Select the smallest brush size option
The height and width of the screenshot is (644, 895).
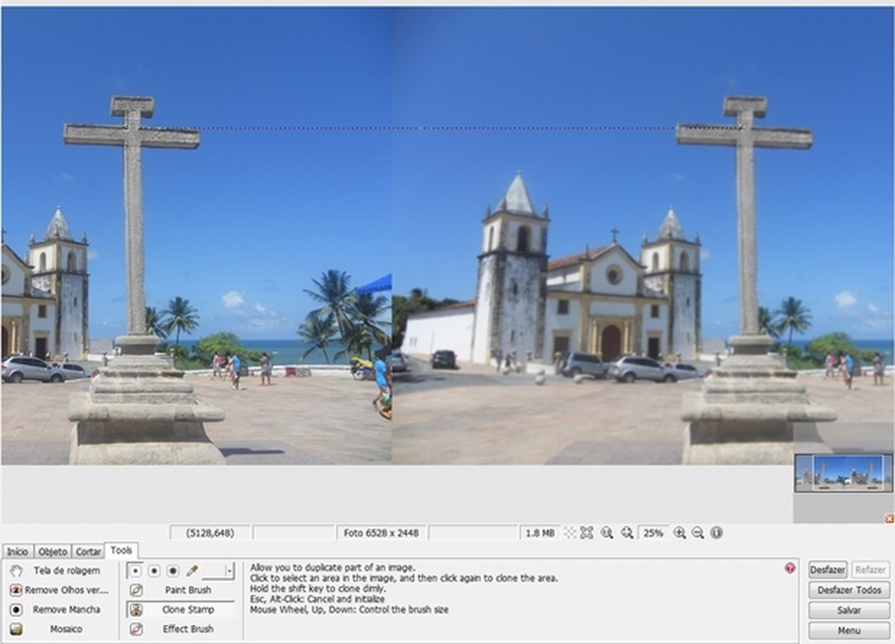point(136,571)
